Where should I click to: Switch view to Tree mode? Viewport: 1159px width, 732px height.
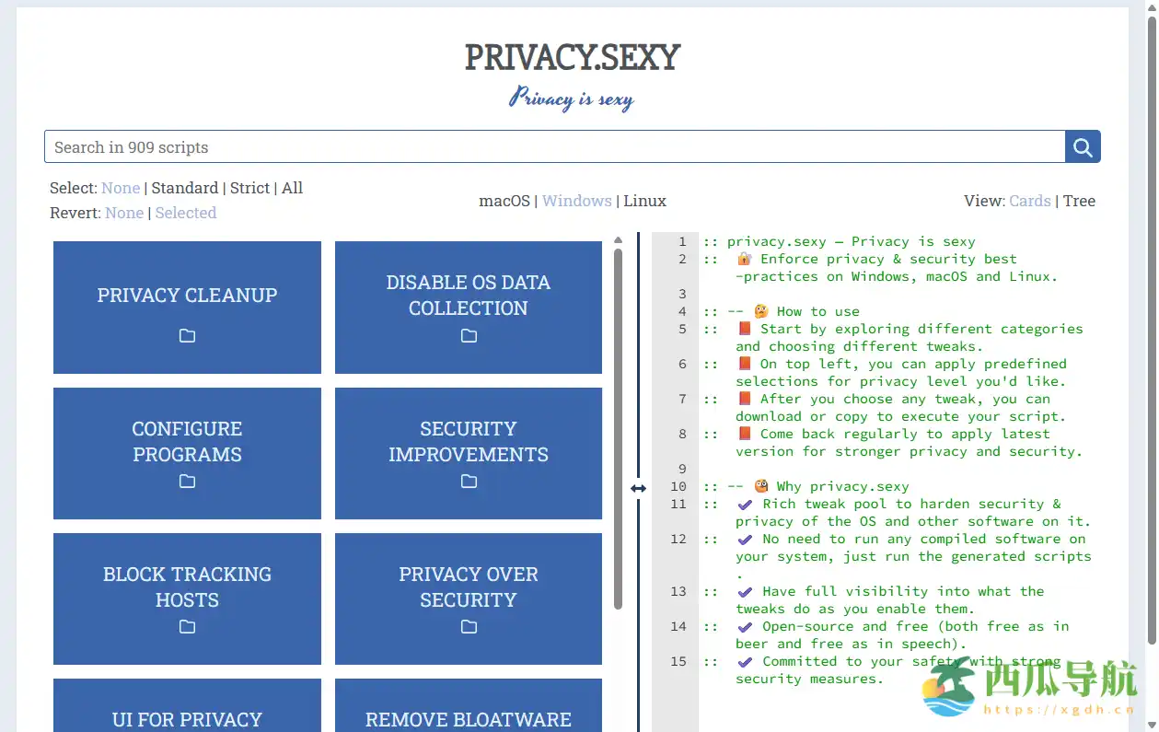click(x=1079, y=201)
